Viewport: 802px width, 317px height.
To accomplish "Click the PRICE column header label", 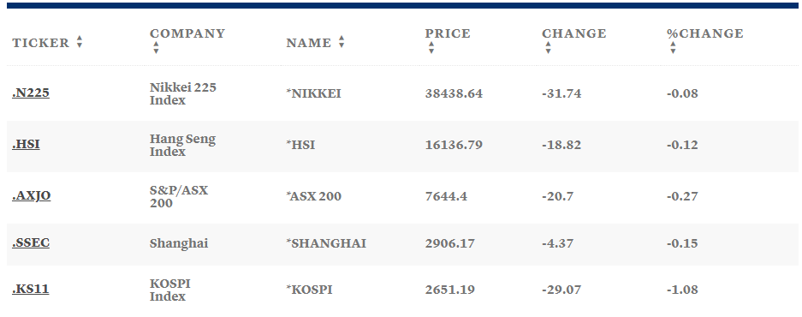I will pos(448,33).
